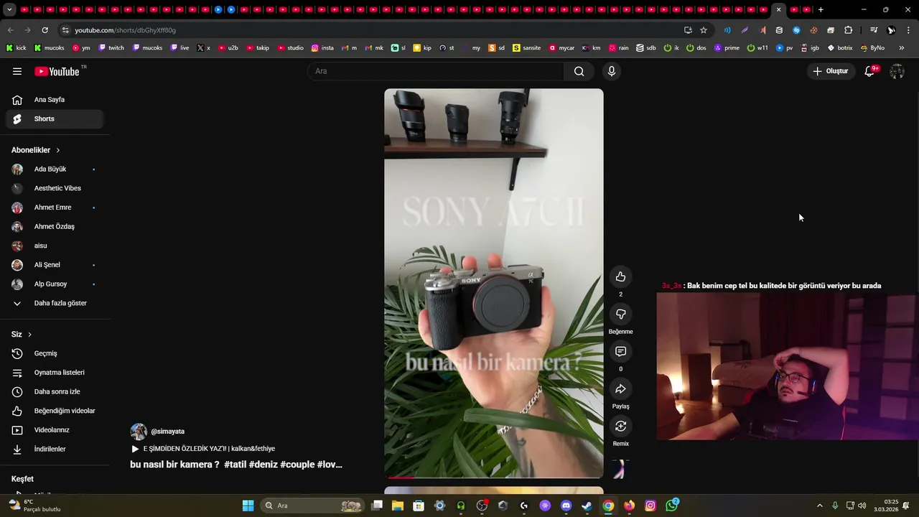Open the Ada Büyük channel
The width and height of the screenshot is (919, 517).
click(55, 169)
